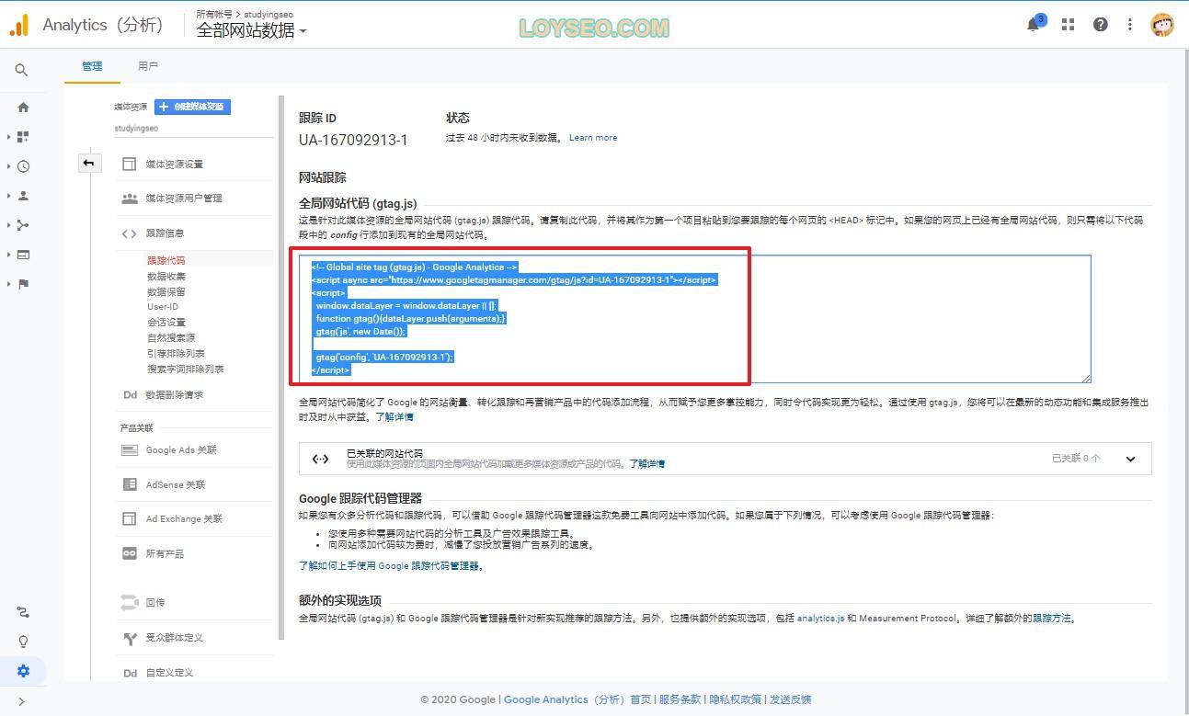Click the Learn more status link

point(593,138)
